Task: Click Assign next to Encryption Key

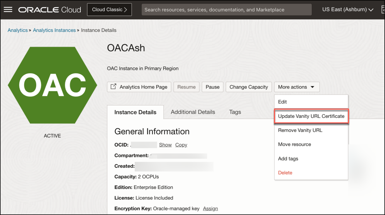Action: click(x=210, y=209)
